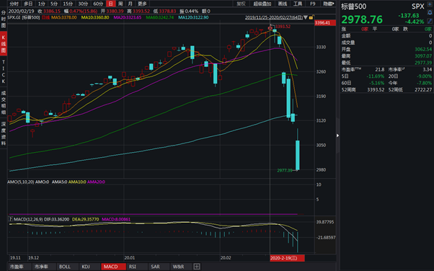
Task: Open the 工具 tools button
Action: (x=298, y=4)
